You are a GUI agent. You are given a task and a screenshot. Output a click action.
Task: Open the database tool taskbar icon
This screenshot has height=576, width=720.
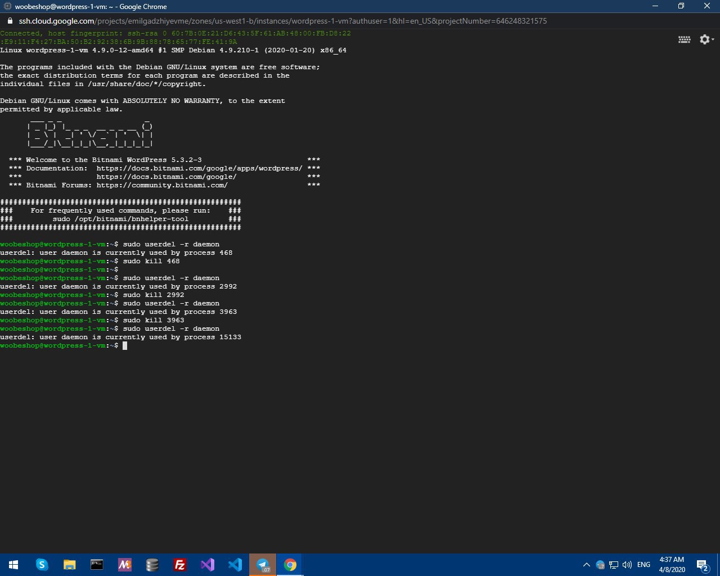click(x=152, y=565)
